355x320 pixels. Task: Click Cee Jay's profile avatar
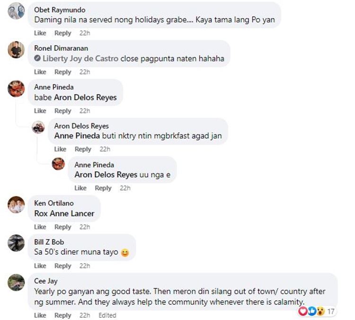click(16, 282)
